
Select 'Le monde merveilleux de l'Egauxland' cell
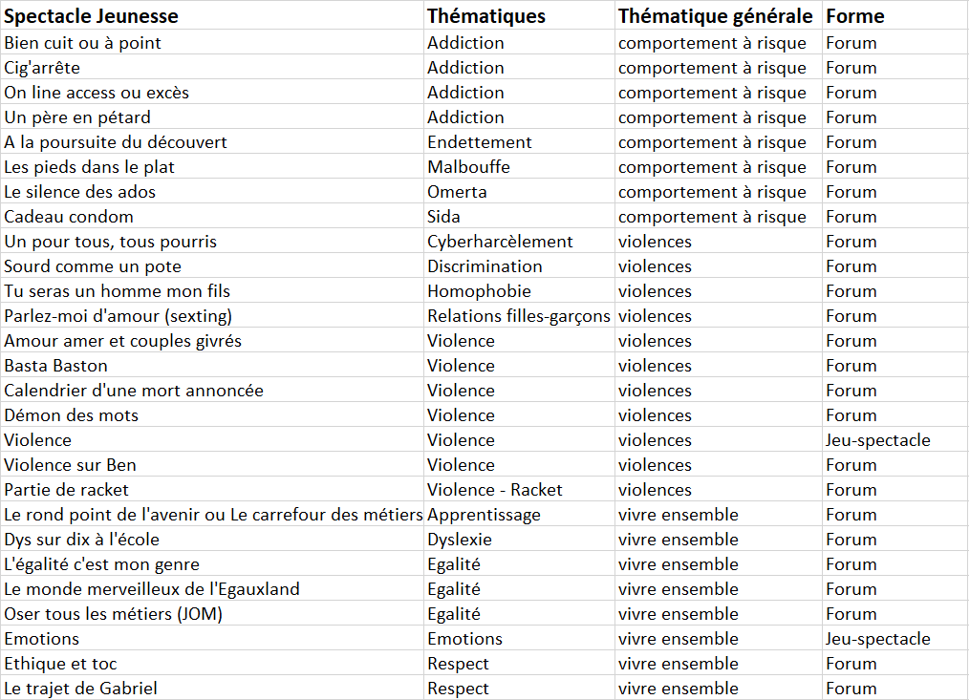tap(151, 589)
